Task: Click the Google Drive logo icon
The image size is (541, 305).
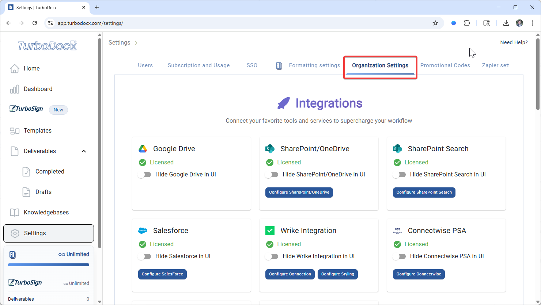Action: (x=143, y=149)
